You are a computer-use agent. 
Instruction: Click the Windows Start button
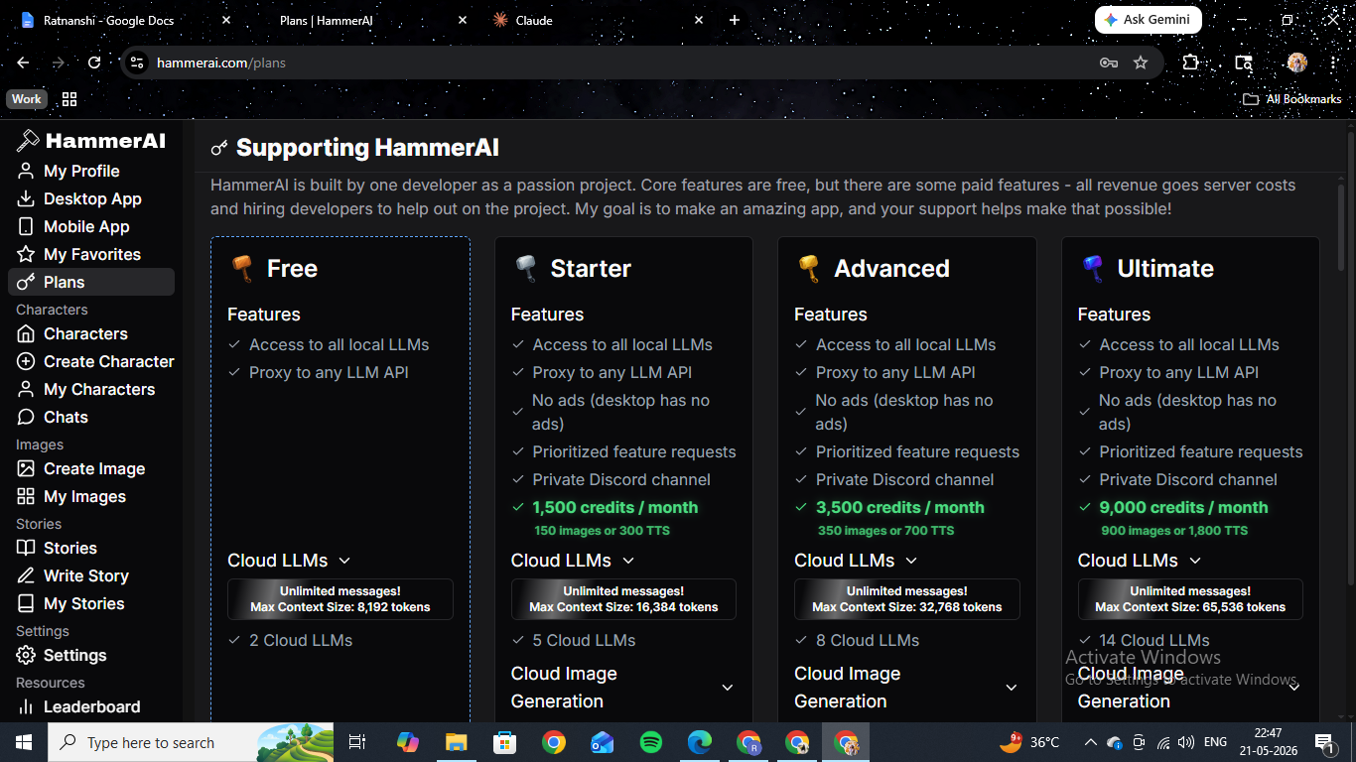point(23,742)
